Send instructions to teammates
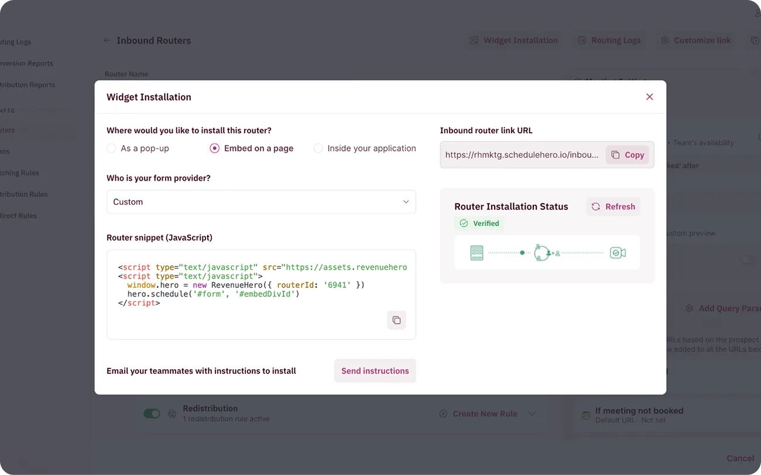Image resolution: width=761 pixels, height=475 pixels. [x=375, y=371]
